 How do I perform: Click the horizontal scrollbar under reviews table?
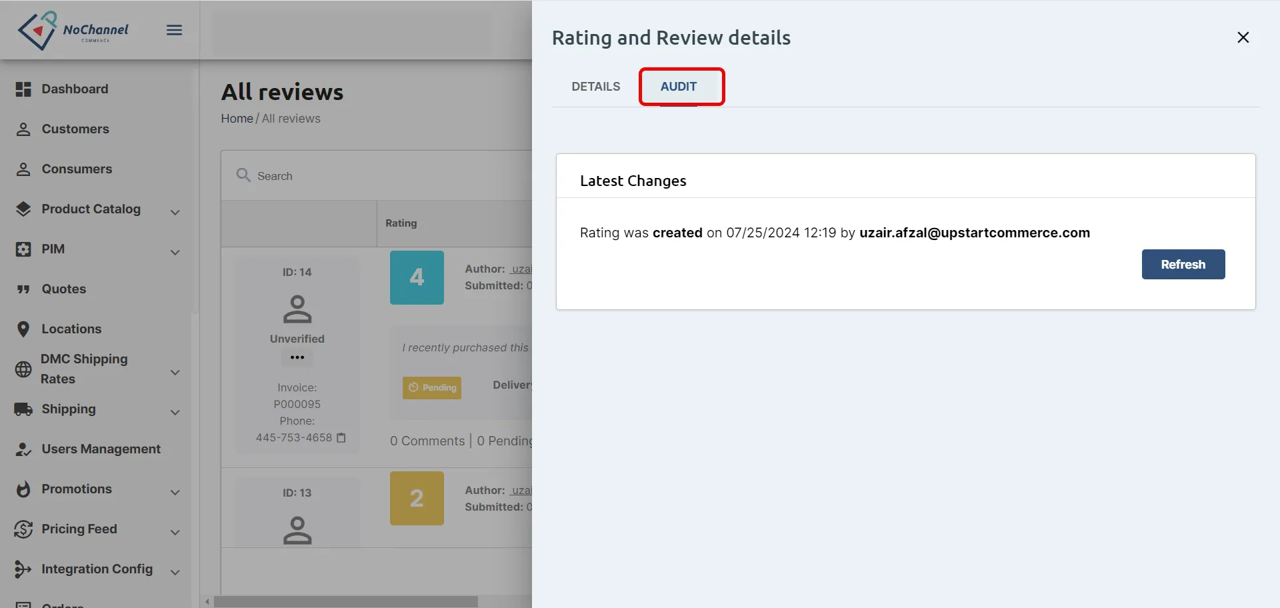pos(346,601)
